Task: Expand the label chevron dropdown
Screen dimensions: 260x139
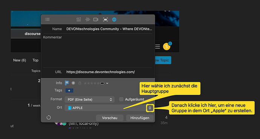Action: point(107,83)
